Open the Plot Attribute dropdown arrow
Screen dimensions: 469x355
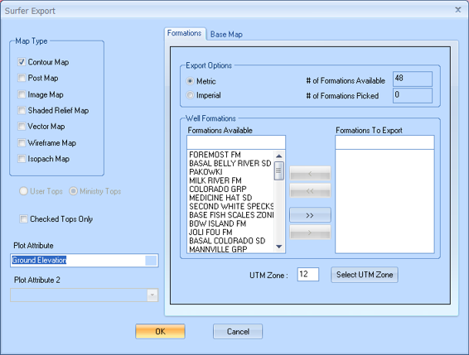(151, 261)
